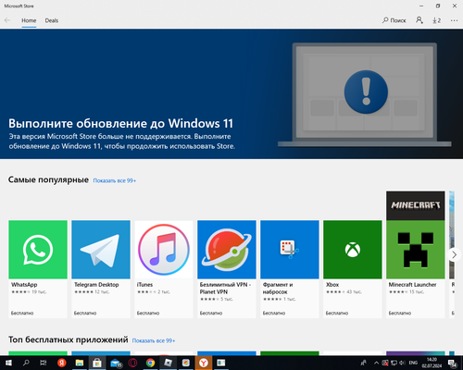Open the three-dots more menu
Image resolution: width=463 pixels, height=370 pixels.
tap(454, 20)
